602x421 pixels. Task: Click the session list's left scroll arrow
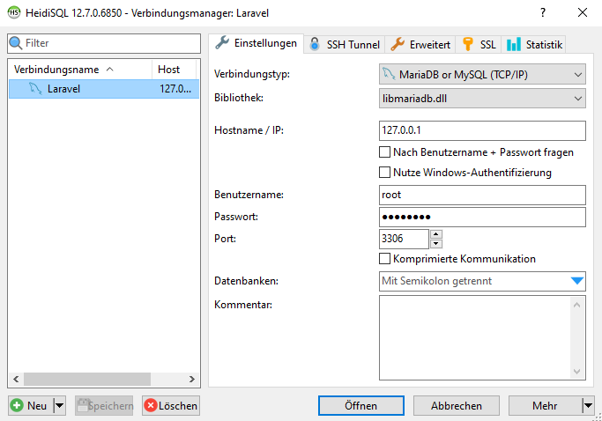(16, 380)
